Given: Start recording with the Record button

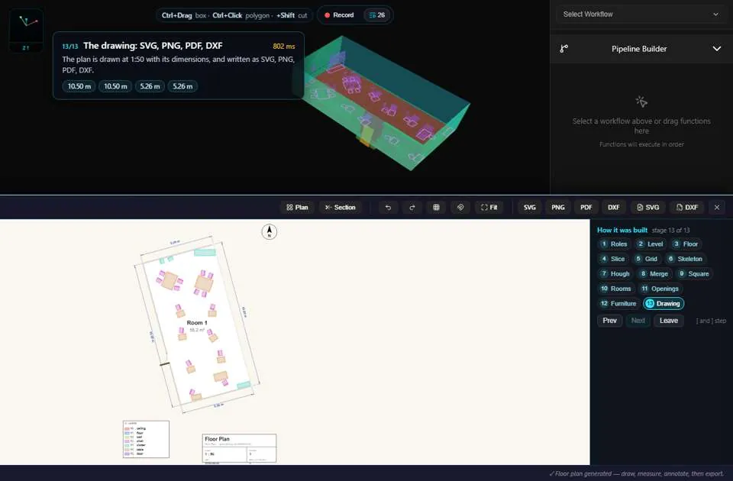Looking at the screenshot, I should click(x=339, y=15).
